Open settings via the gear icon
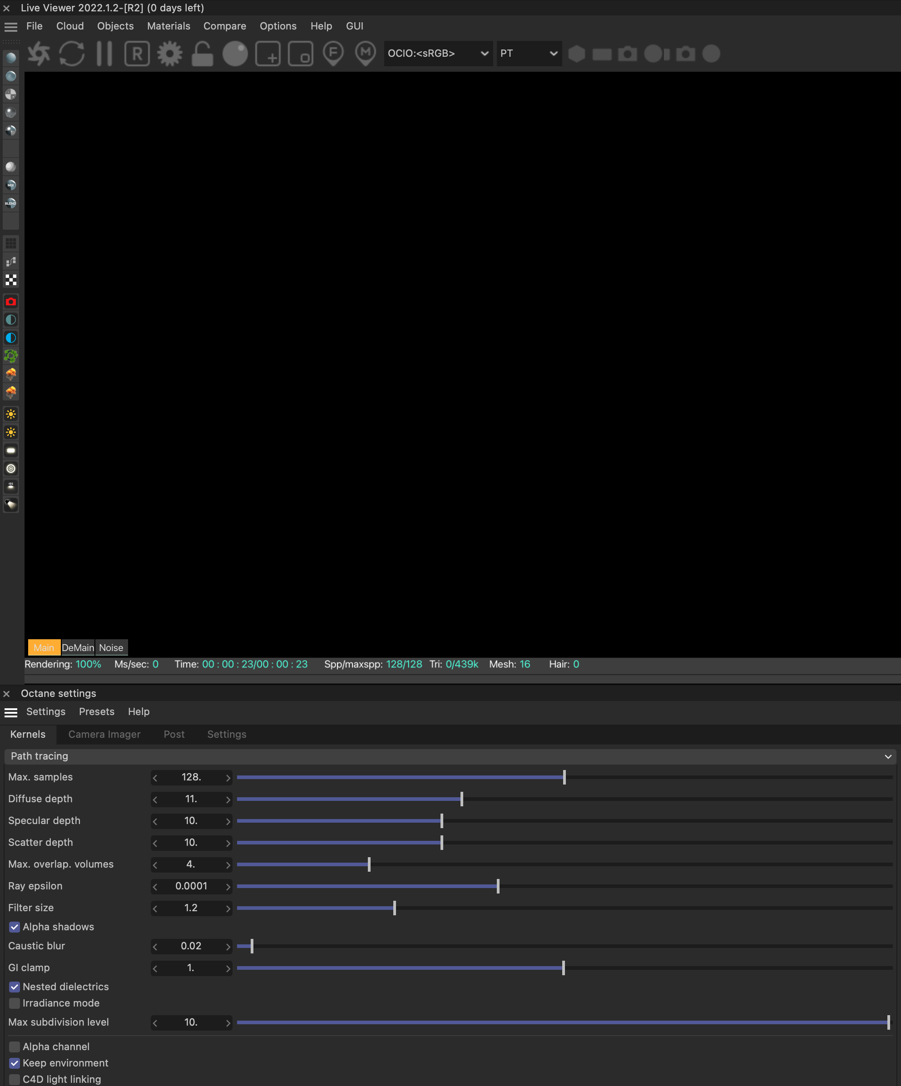901x1086 pixels. [170, 53]
